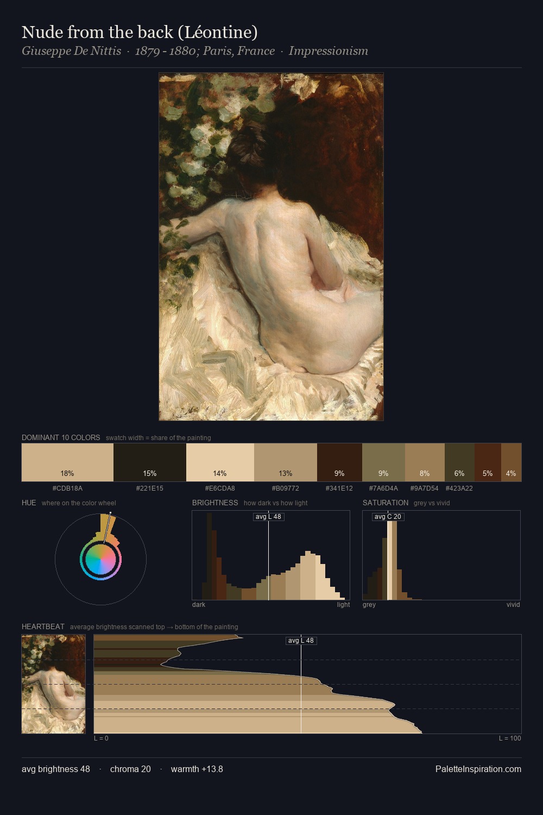Click the small painting thumbnail in Heartbeat section
543x815 pixels.
54,684
